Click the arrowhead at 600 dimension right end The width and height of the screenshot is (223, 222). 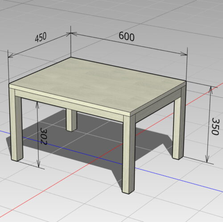pos(184,54)
